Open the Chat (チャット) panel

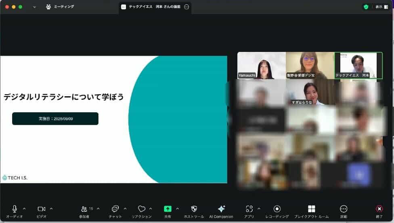coord(115,209)
